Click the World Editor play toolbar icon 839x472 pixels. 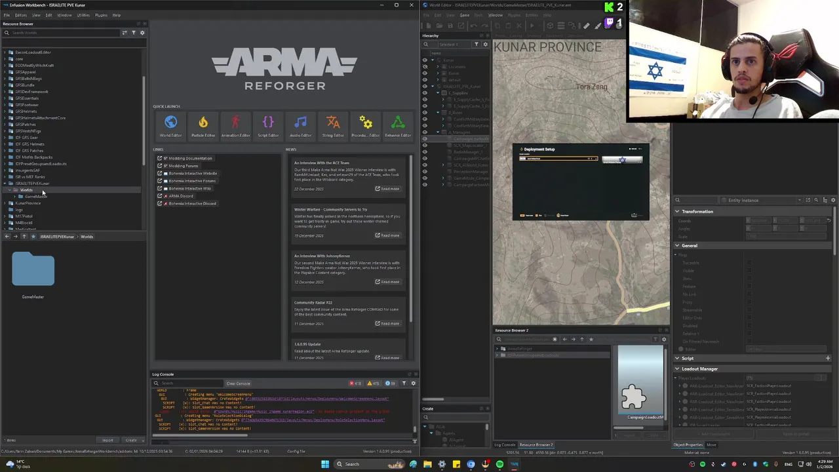pos(532,26)
